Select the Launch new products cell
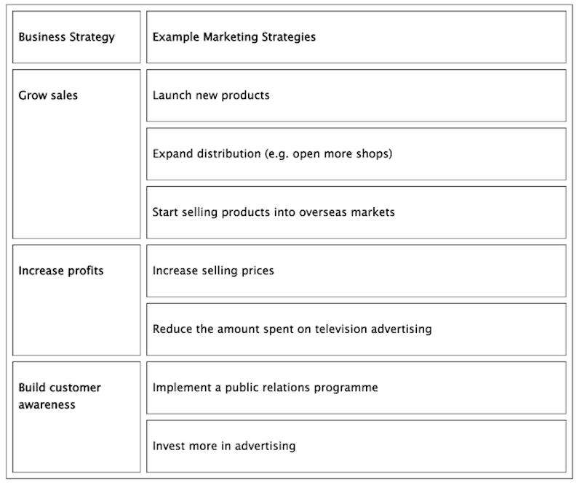This screenshot has width=582, height=485. pos(356,95)
